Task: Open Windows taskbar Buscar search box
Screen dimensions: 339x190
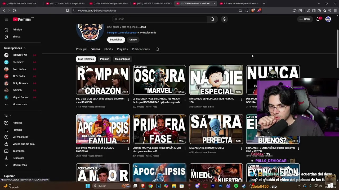Action: click(111, 186)
